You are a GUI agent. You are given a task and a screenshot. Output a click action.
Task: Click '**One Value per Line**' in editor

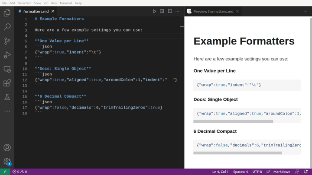point(62,41)
